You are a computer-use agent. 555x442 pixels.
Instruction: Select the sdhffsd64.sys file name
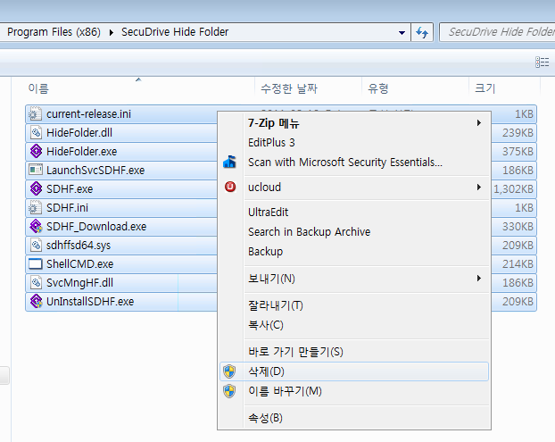79,246
